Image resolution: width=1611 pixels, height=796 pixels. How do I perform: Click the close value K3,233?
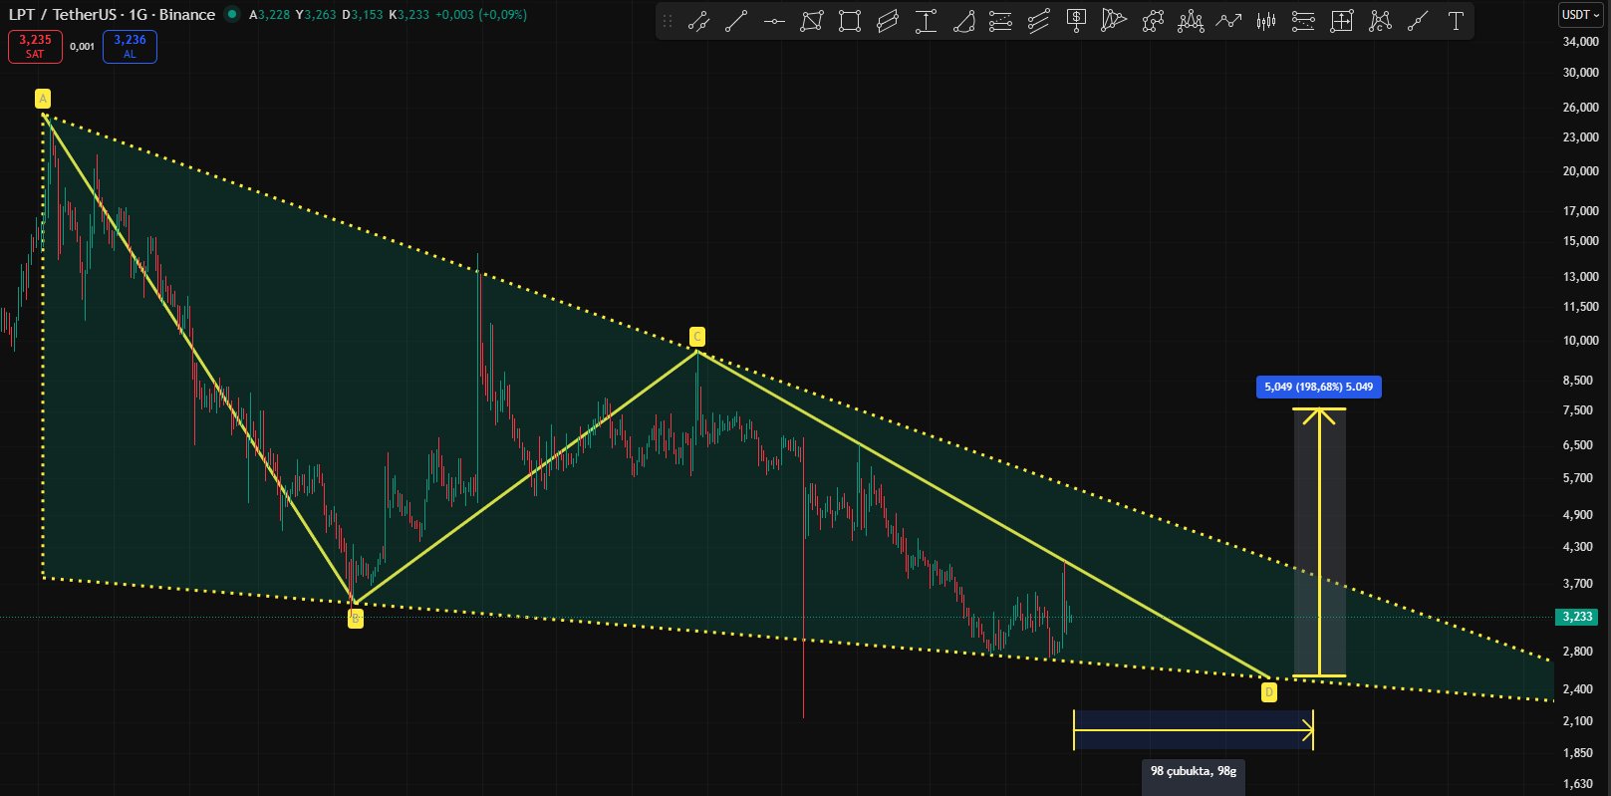point(409,15)
